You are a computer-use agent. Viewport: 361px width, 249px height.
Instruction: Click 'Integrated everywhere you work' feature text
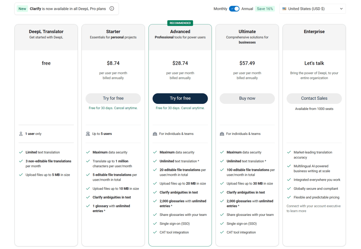[x=317, y=180]
